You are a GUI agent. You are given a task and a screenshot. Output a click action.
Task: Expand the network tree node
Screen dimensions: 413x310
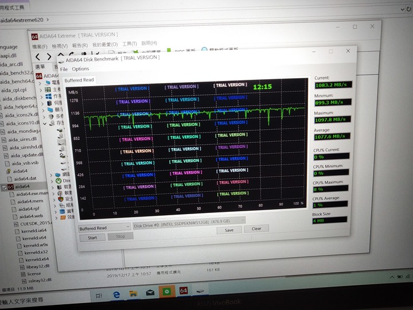52,175
